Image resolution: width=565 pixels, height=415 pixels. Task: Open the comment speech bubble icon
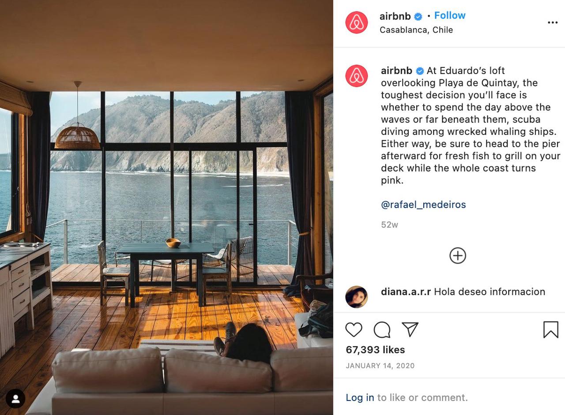382,329
